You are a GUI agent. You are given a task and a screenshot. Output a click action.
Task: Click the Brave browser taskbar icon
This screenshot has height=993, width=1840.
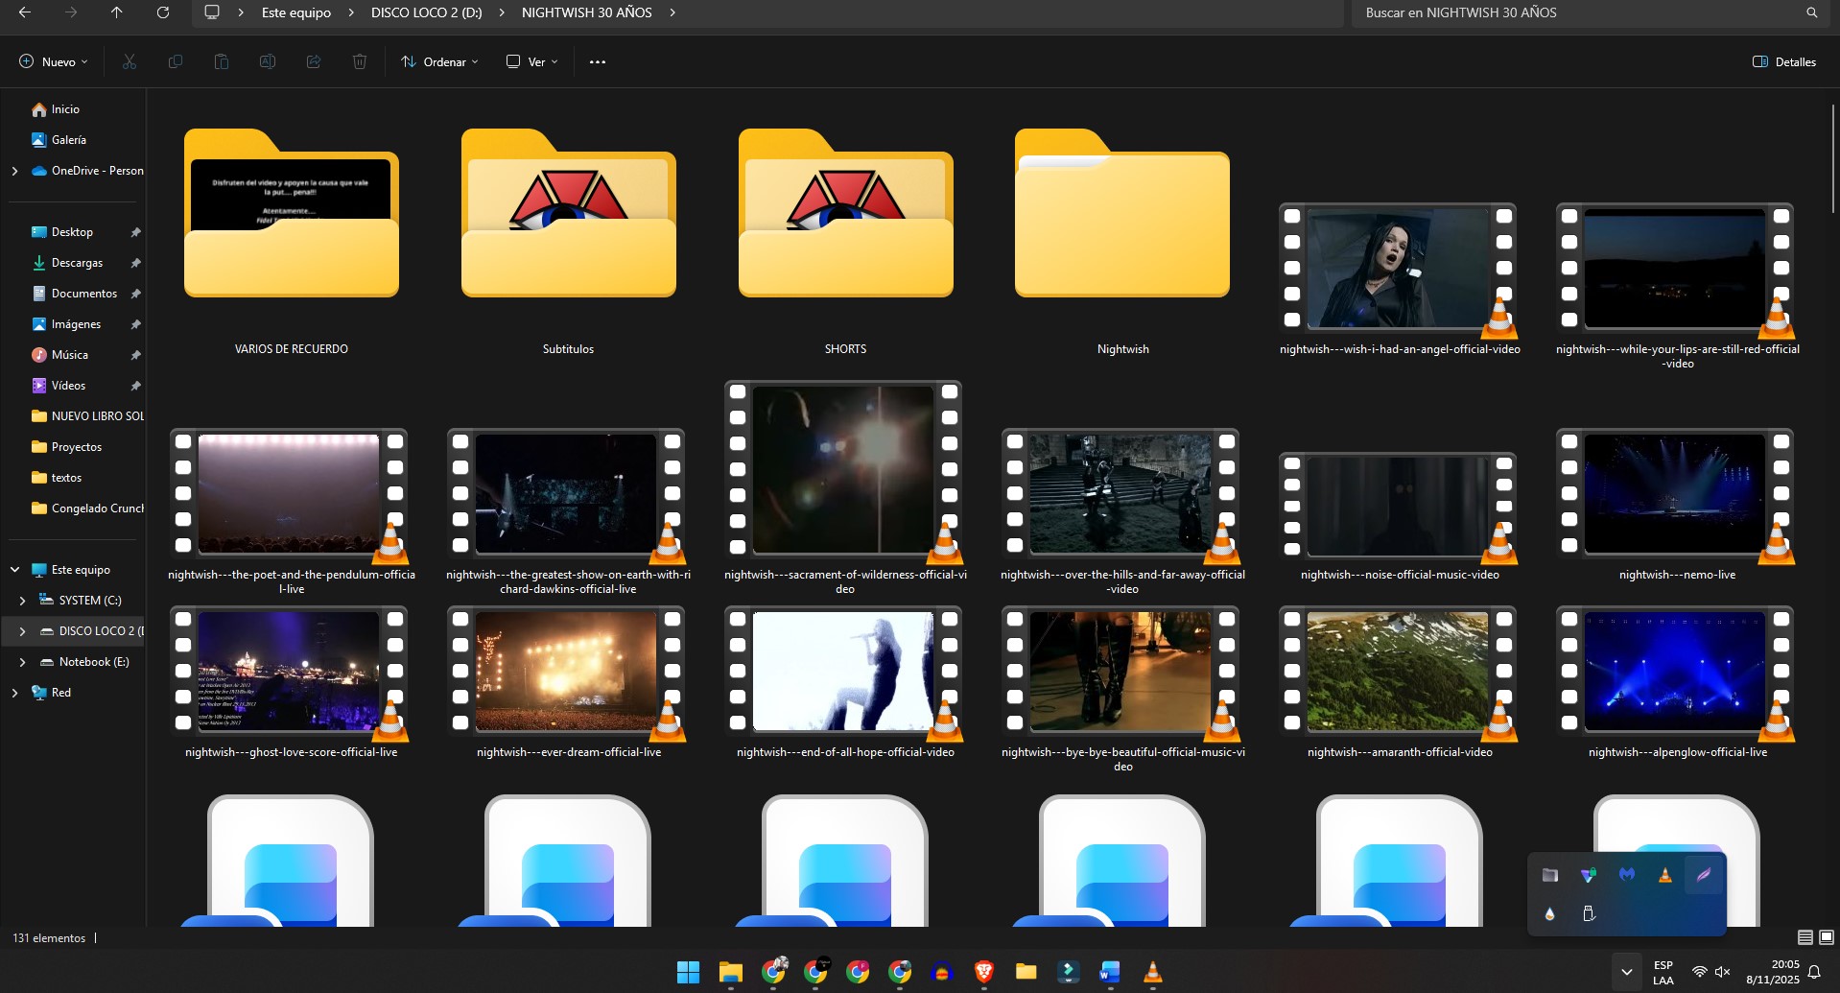[x=983, y=973]
